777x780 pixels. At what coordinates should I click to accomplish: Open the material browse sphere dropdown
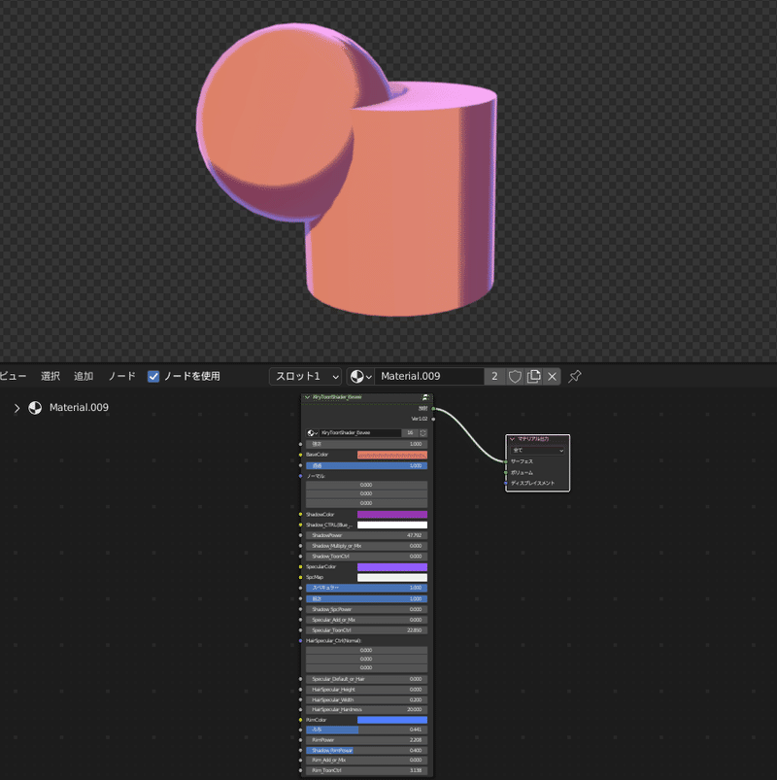[x=360, y=377]
